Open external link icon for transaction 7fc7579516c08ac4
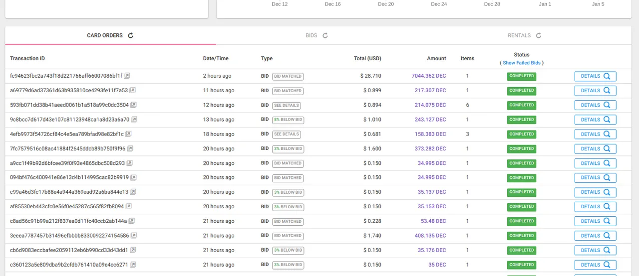 pos(130,148)
